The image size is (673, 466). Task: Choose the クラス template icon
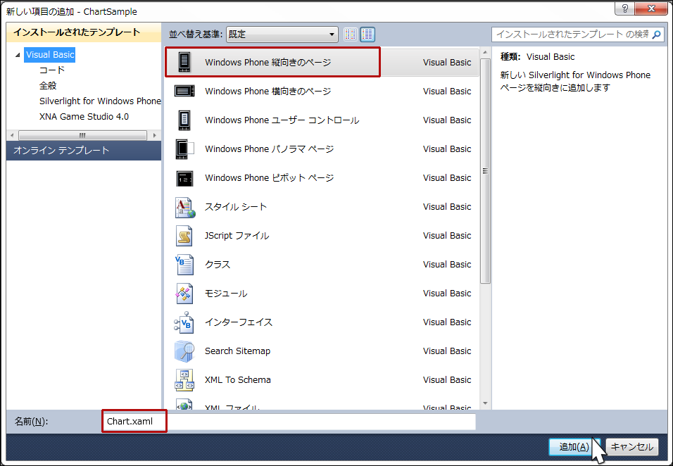[x=184, y=264]
